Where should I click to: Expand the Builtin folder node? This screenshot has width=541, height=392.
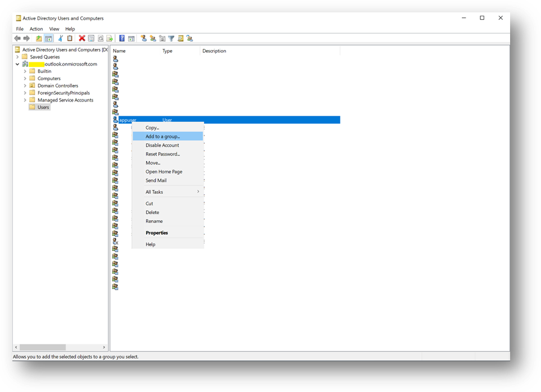coord(25,71)
